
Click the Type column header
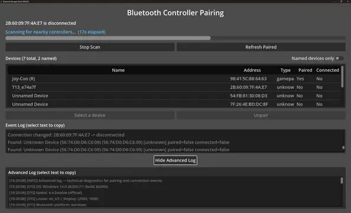(285, 70)
